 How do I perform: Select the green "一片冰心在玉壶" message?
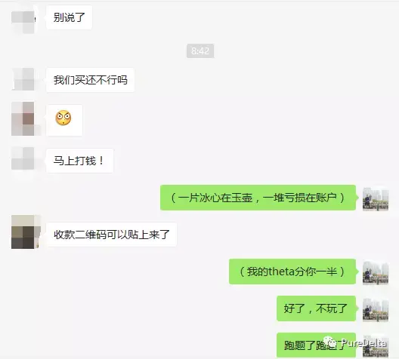click(258, 198)
